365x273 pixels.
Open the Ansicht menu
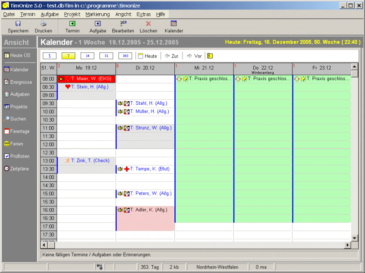123,15
